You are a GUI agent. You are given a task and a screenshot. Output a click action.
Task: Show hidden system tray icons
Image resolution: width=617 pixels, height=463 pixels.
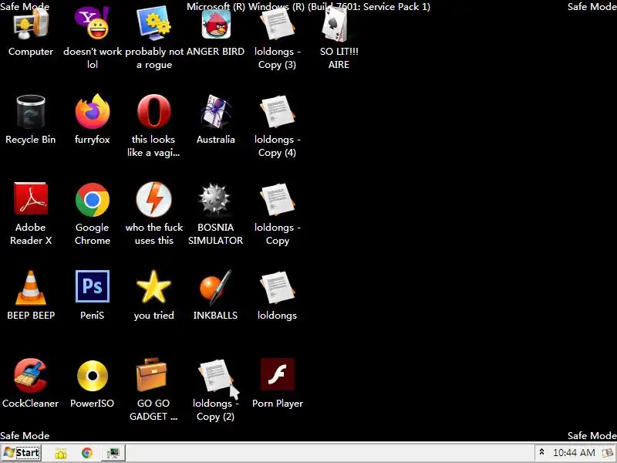542,452
